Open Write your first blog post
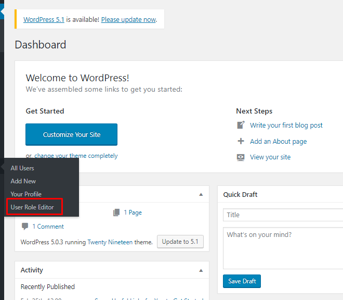This screenshot has width=343, height=300. [x=286, y=125]
